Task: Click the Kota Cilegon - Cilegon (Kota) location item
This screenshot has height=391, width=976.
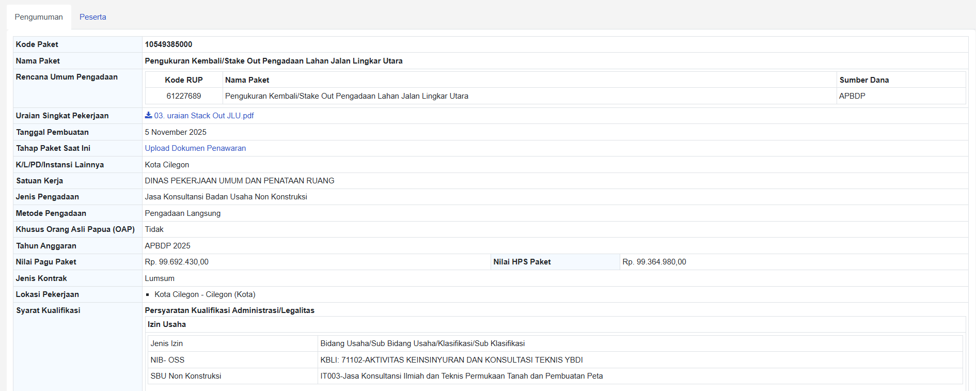Action: tap(204, 294)
